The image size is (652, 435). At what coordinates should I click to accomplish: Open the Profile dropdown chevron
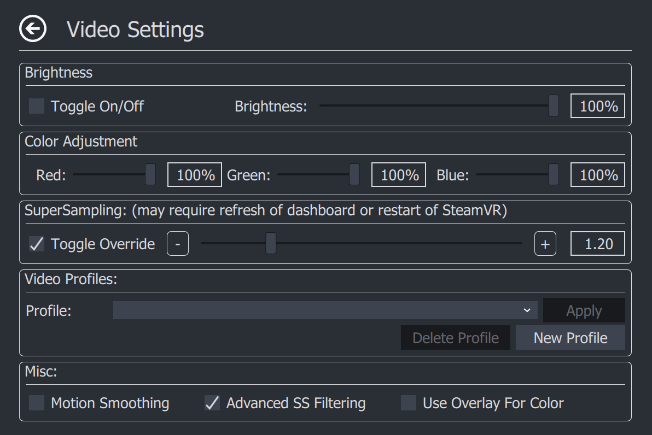tap(527, 310)
